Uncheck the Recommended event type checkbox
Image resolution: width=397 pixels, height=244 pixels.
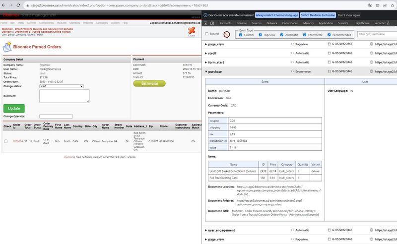(329, 35)
